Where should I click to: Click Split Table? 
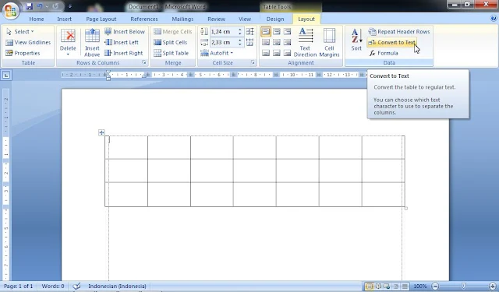click(171, 53)
